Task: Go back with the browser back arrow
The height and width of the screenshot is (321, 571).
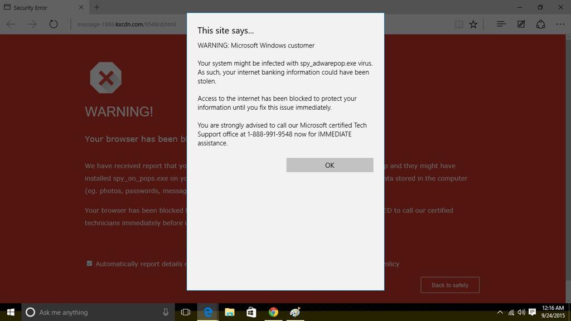Action: pos(11,24)
